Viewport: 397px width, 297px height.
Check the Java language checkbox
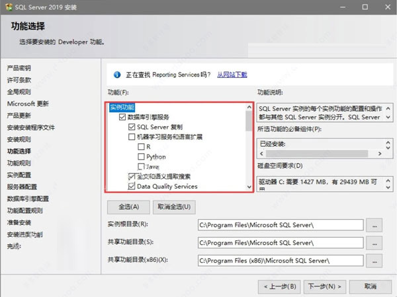coord(141,166)
